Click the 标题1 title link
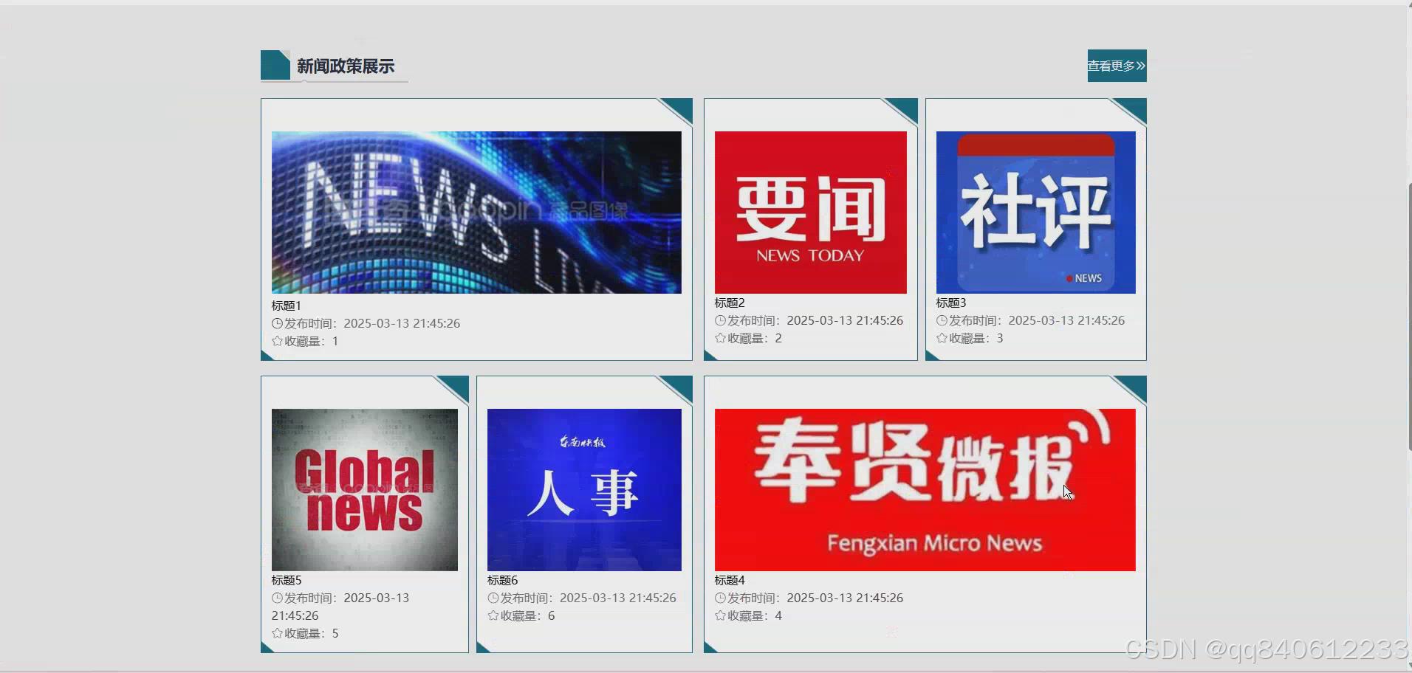 click(287, 306)
